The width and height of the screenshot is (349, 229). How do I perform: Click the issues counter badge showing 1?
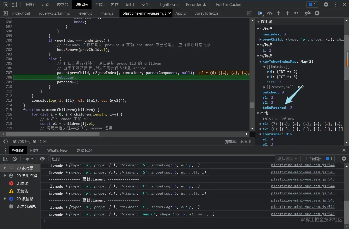coord(312,4)
